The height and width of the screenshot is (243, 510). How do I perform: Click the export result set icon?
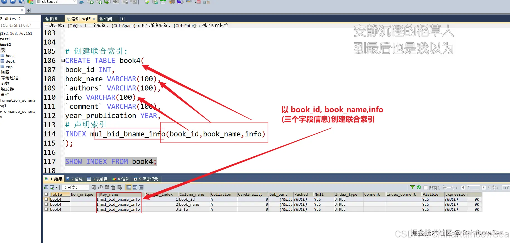pos(46,187)
